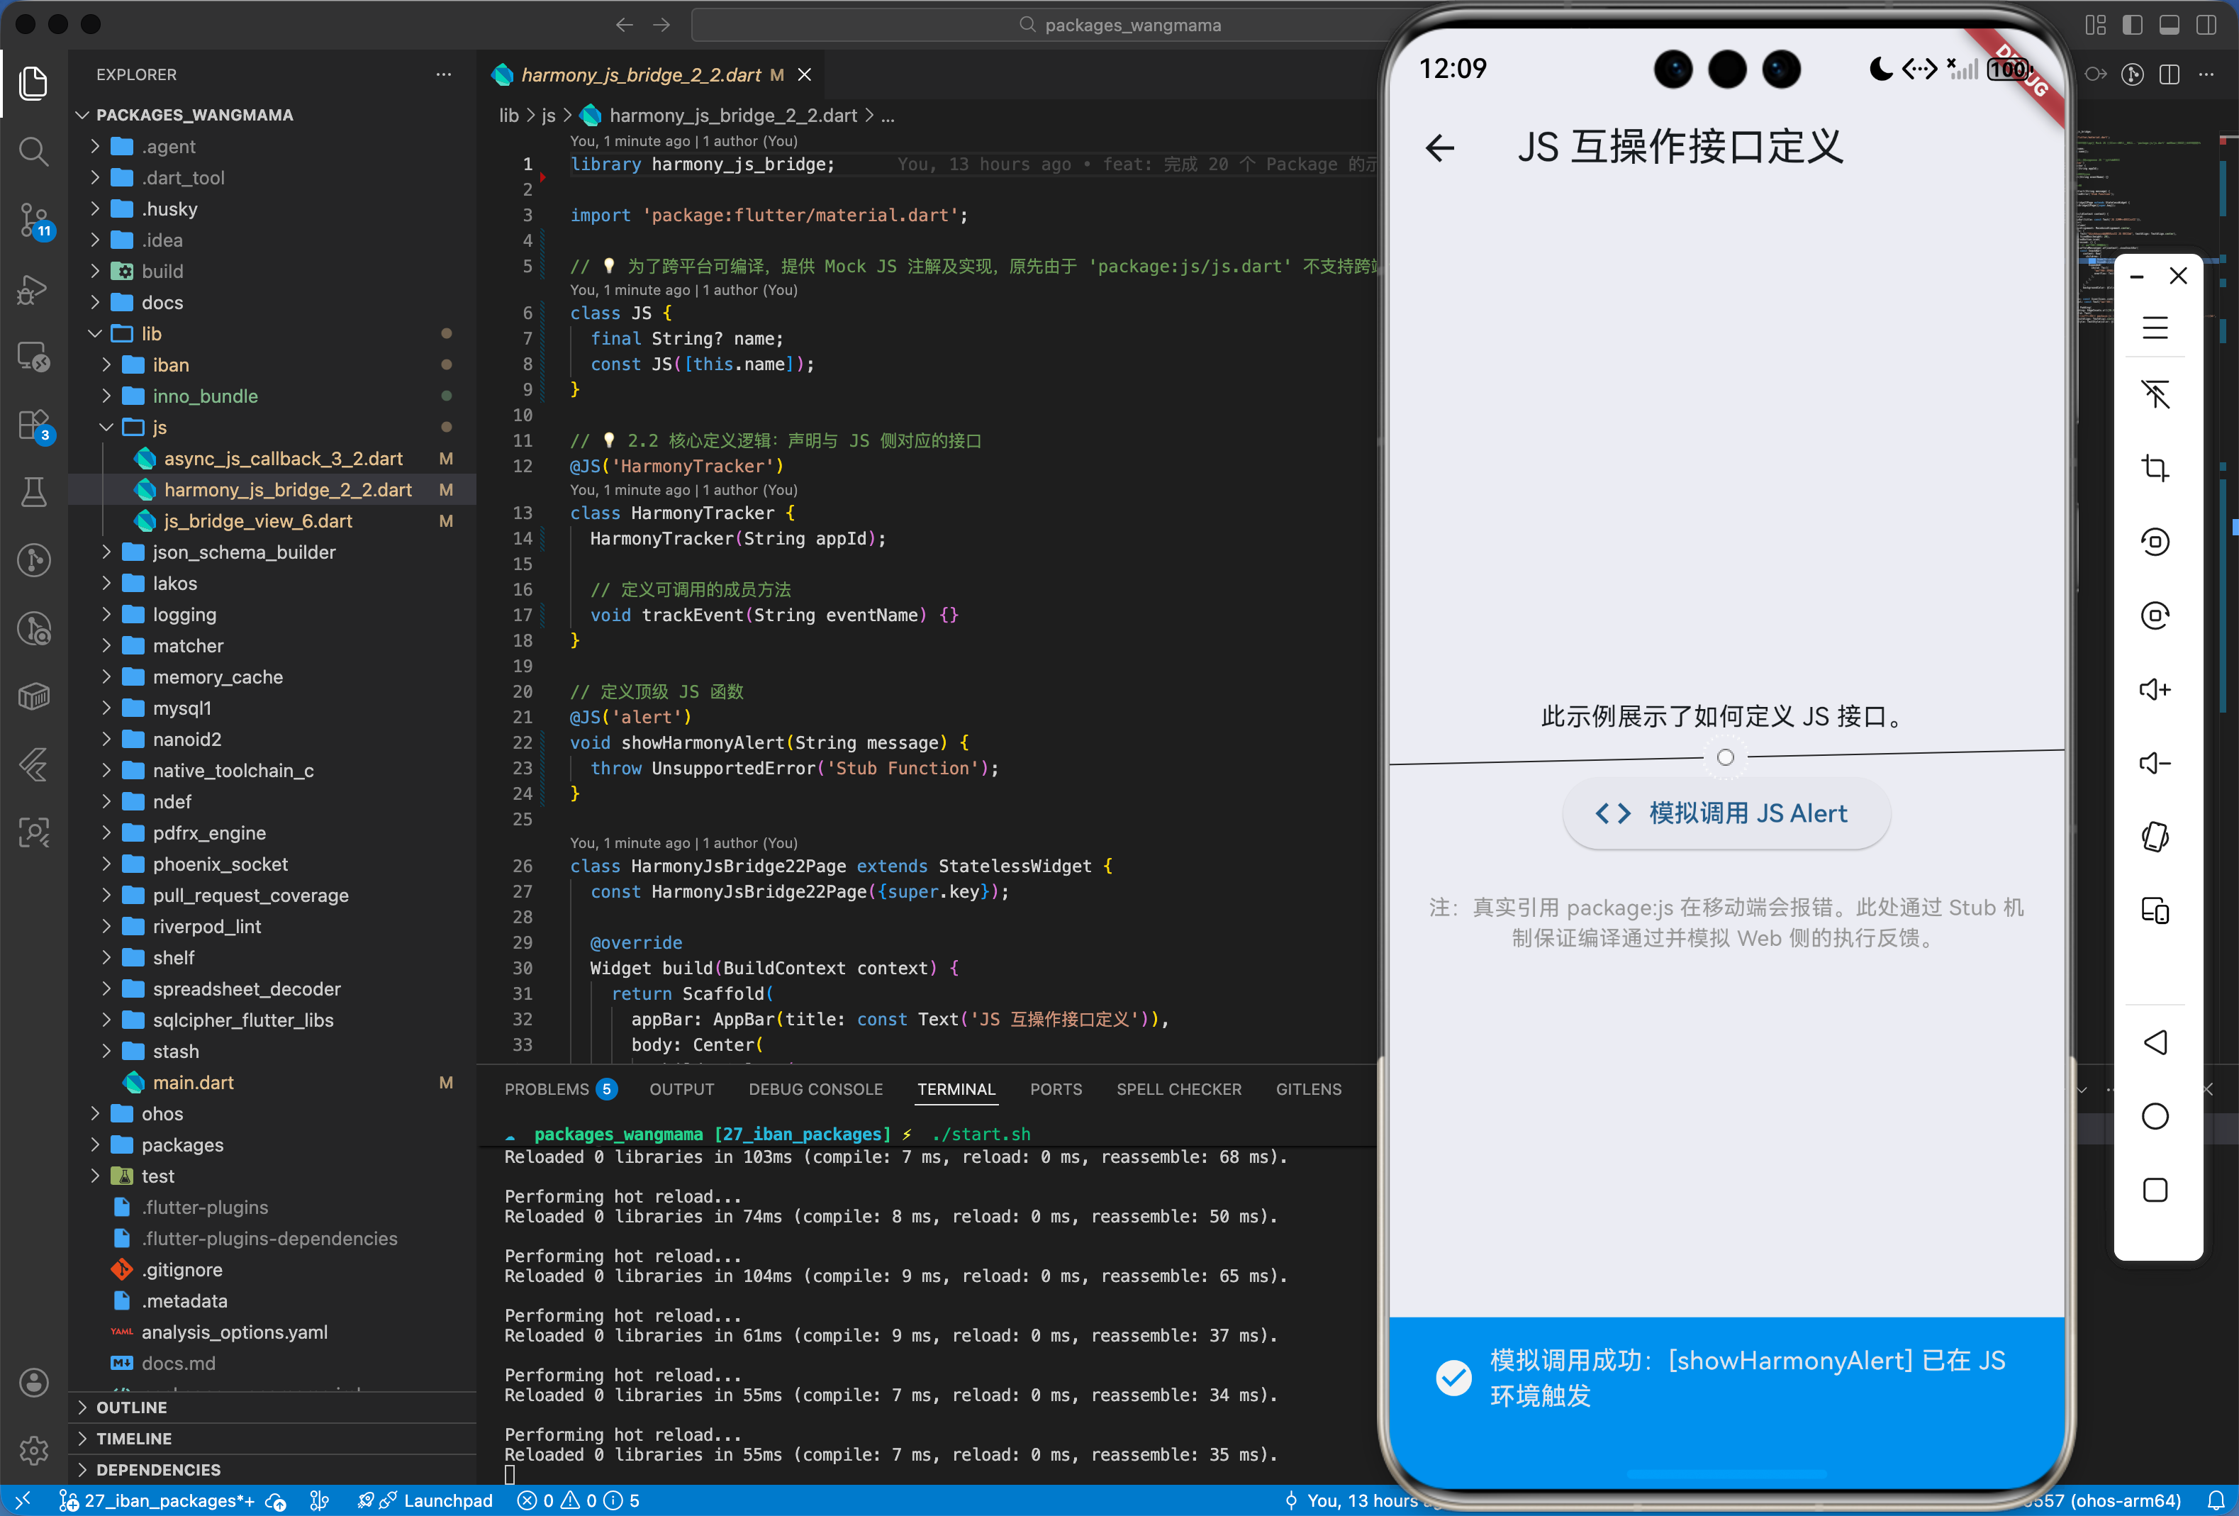The height and width of the screenshot is (1516, 2239).
Task: Toggle the bottom panel layout icon
Action: coord(2169,25)
